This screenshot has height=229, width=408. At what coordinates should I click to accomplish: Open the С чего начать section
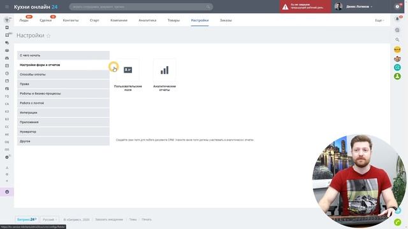(63, 55)
